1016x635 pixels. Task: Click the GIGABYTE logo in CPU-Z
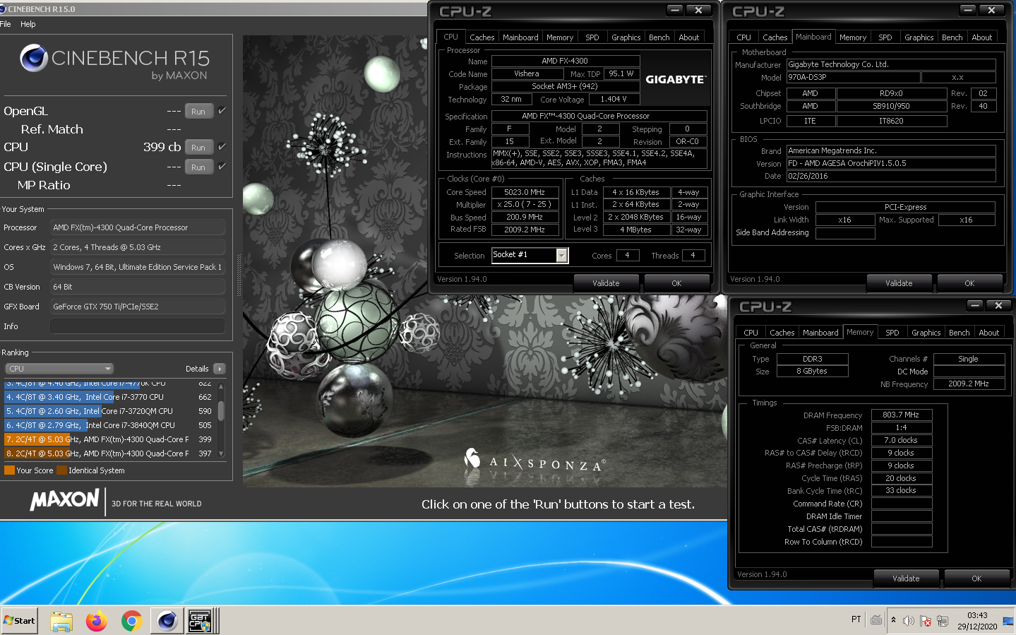pyautogui.click(x=675, y=80)
